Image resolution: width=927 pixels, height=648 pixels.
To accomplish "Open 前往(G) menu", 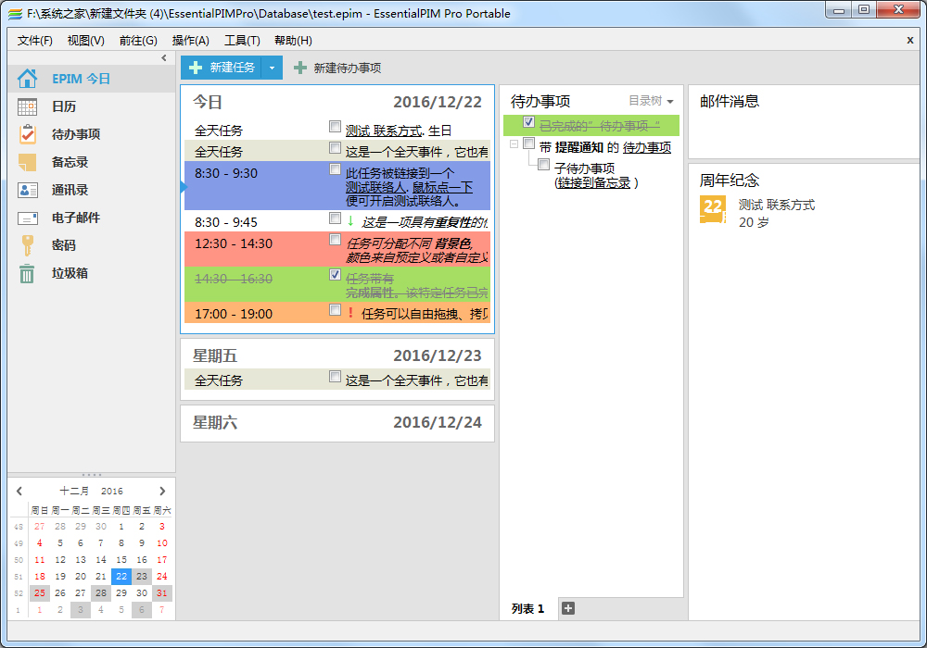I will (138, 40).
